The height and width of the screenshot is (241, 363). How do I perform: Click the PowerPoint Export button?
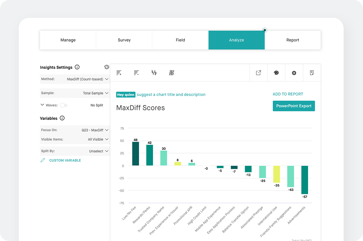coord(294,106)
